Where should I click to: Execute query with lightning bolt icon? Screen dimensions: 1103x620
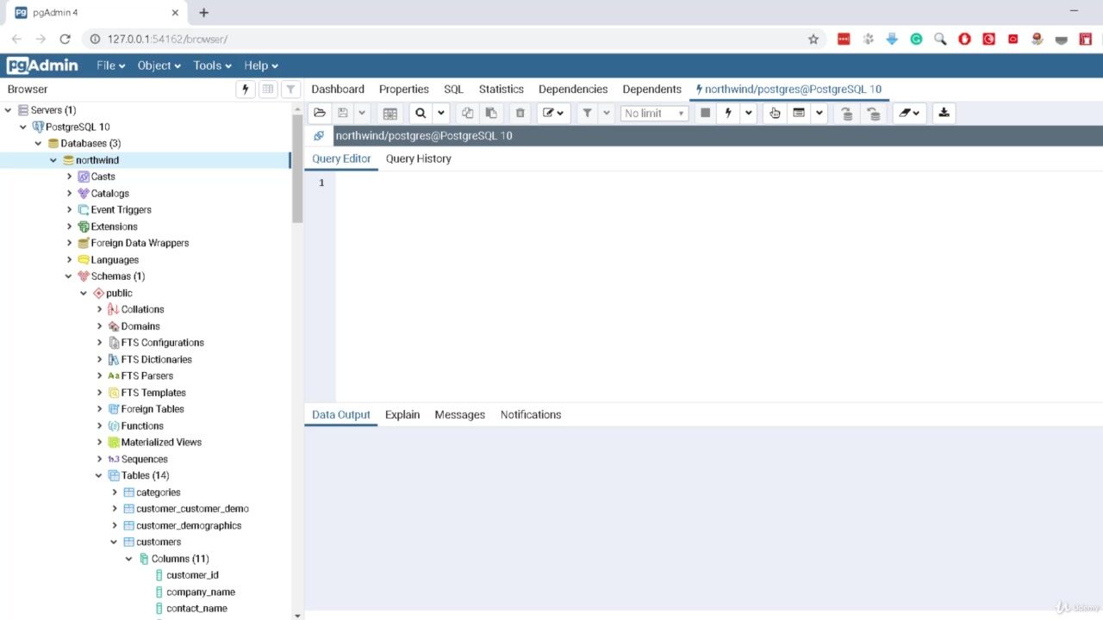point(728,113)
